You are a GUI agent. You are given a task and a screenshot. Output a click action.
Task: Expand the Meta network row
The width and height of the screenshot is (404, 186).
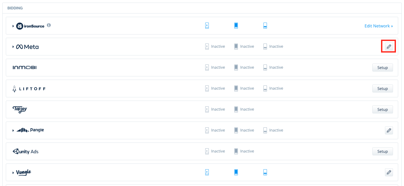coord(13,46)
